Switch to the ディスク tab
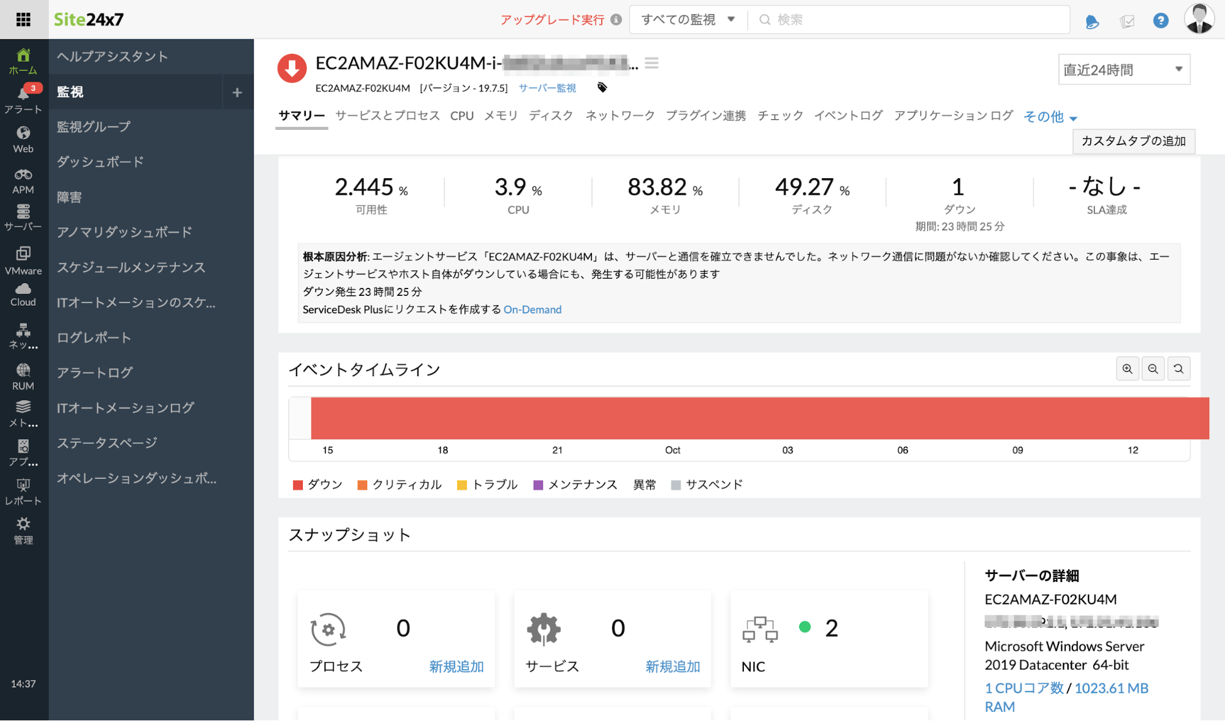 [x=551, y=115]
